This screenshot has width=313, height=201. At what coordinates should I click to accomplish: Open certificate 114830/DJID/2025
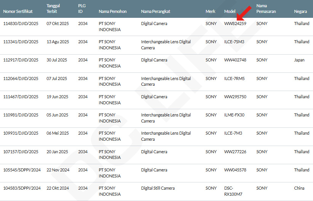click(21, 24)
